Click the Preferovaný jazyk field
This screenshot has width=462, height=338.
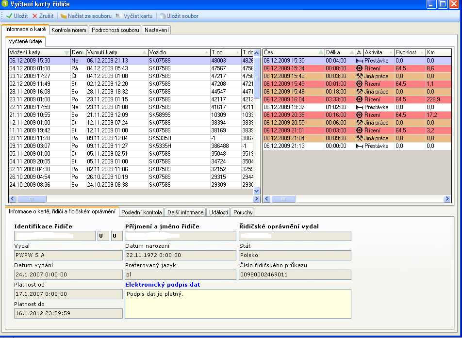[x=181, y=274]
